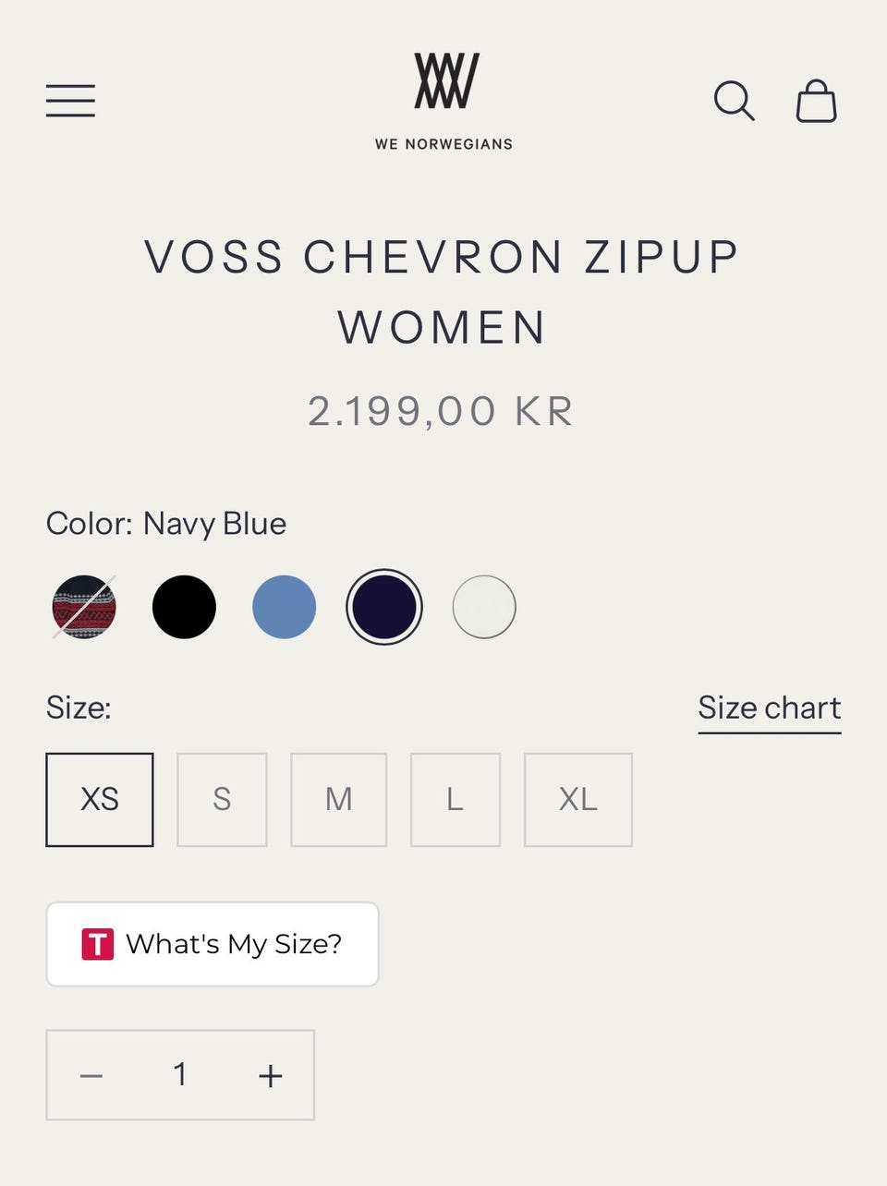Screen dimensions: 887x1186
Task: Click the quantity number field
Action: click(x=180, y=1075)
